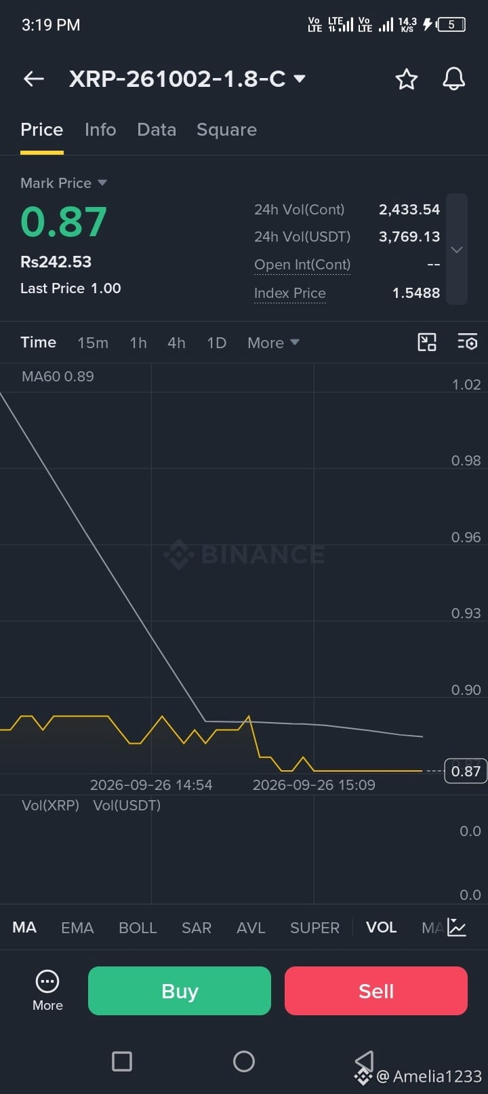Tap Android recent apps square
The height and width of the screenshot is (1094, 488).
[122, 1061]
